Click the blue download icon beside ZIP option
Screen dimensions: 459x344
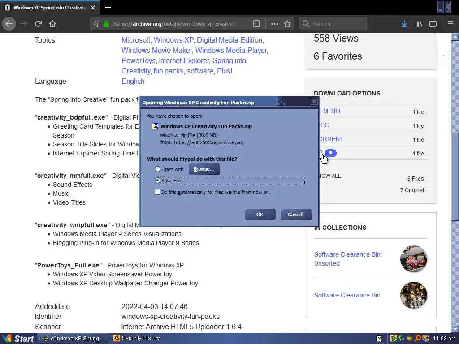(330, 153)
